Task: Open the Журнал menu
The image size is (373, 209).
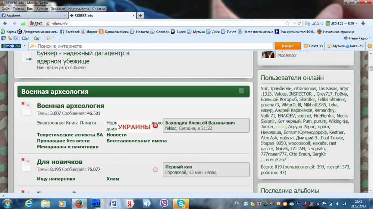Action: [x=42, y=9]
